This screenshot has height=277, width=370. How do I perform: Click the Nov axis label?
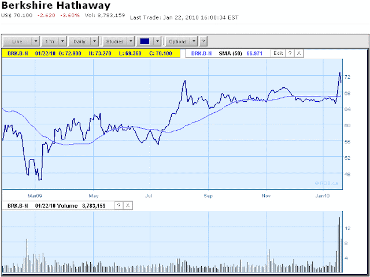(266, 196)
